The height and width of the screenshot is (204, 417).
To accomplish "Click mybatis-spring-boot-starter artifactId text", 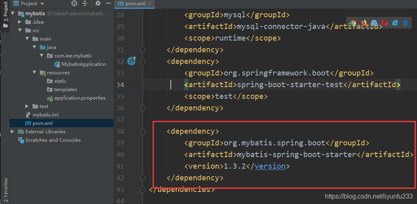I will (x=296, y=155).
